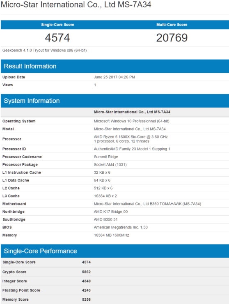Click AMD Ryzen 5 1600X processor text
Viewport: 229px width, 304px height.
coord(131,137)
